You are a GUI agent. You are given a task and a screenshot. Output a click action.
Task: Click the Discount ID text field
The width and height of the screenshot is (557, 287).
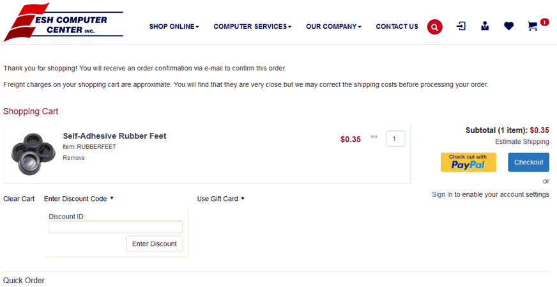coord(116,227)
